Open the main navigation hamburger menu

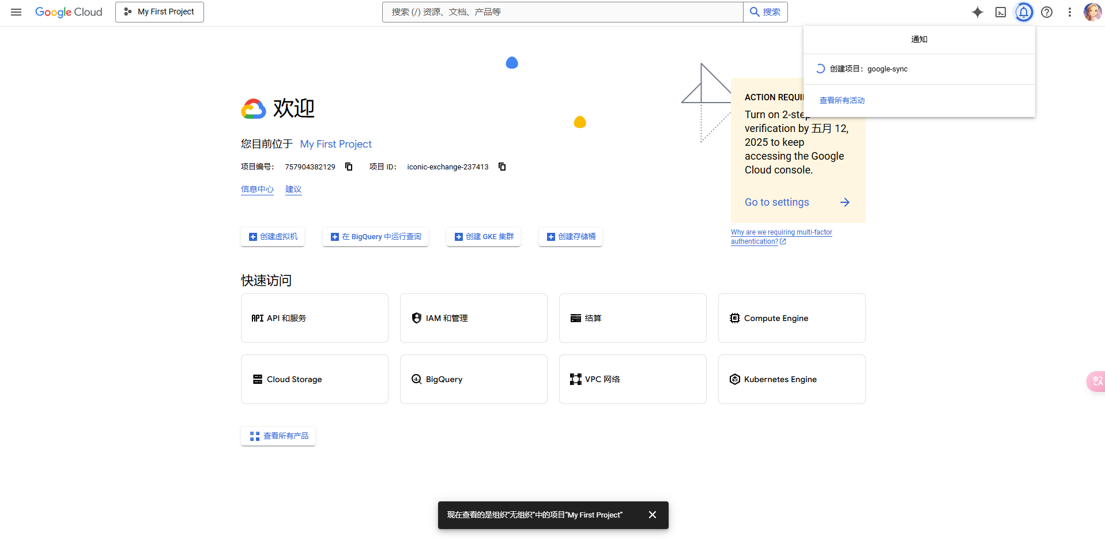pos(16,12)
